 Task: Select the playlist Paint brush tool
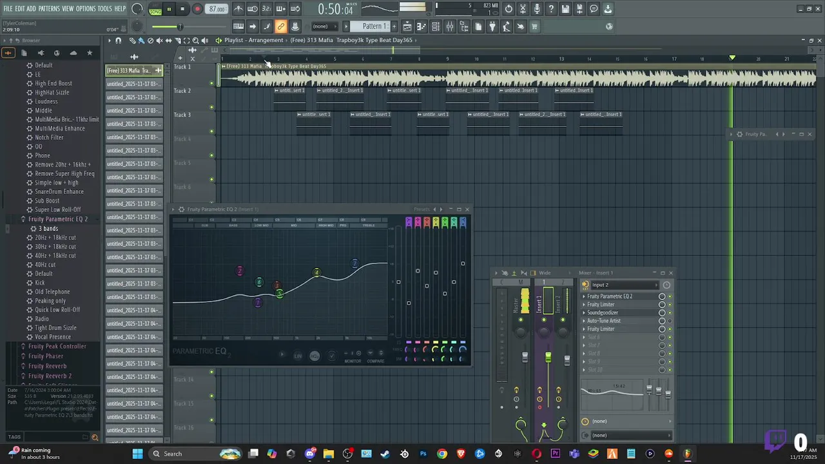click(x=141, y=41)
